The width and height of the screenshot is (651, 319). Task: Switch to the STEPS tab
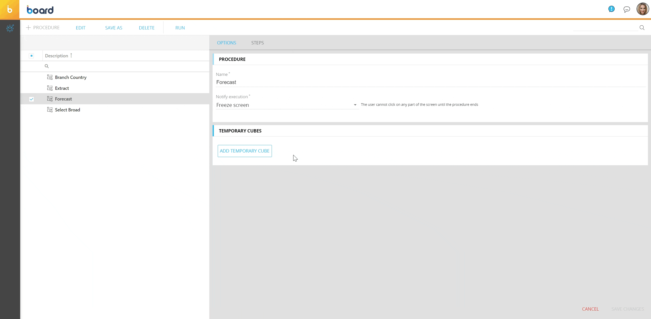pos(257,43)
